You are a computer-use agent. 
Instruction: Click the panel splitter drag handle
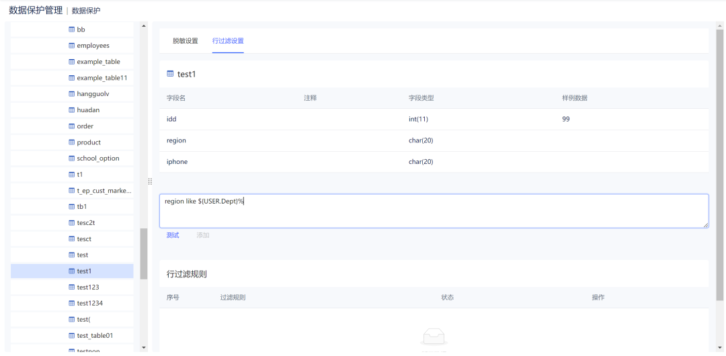tap(149, 181)
